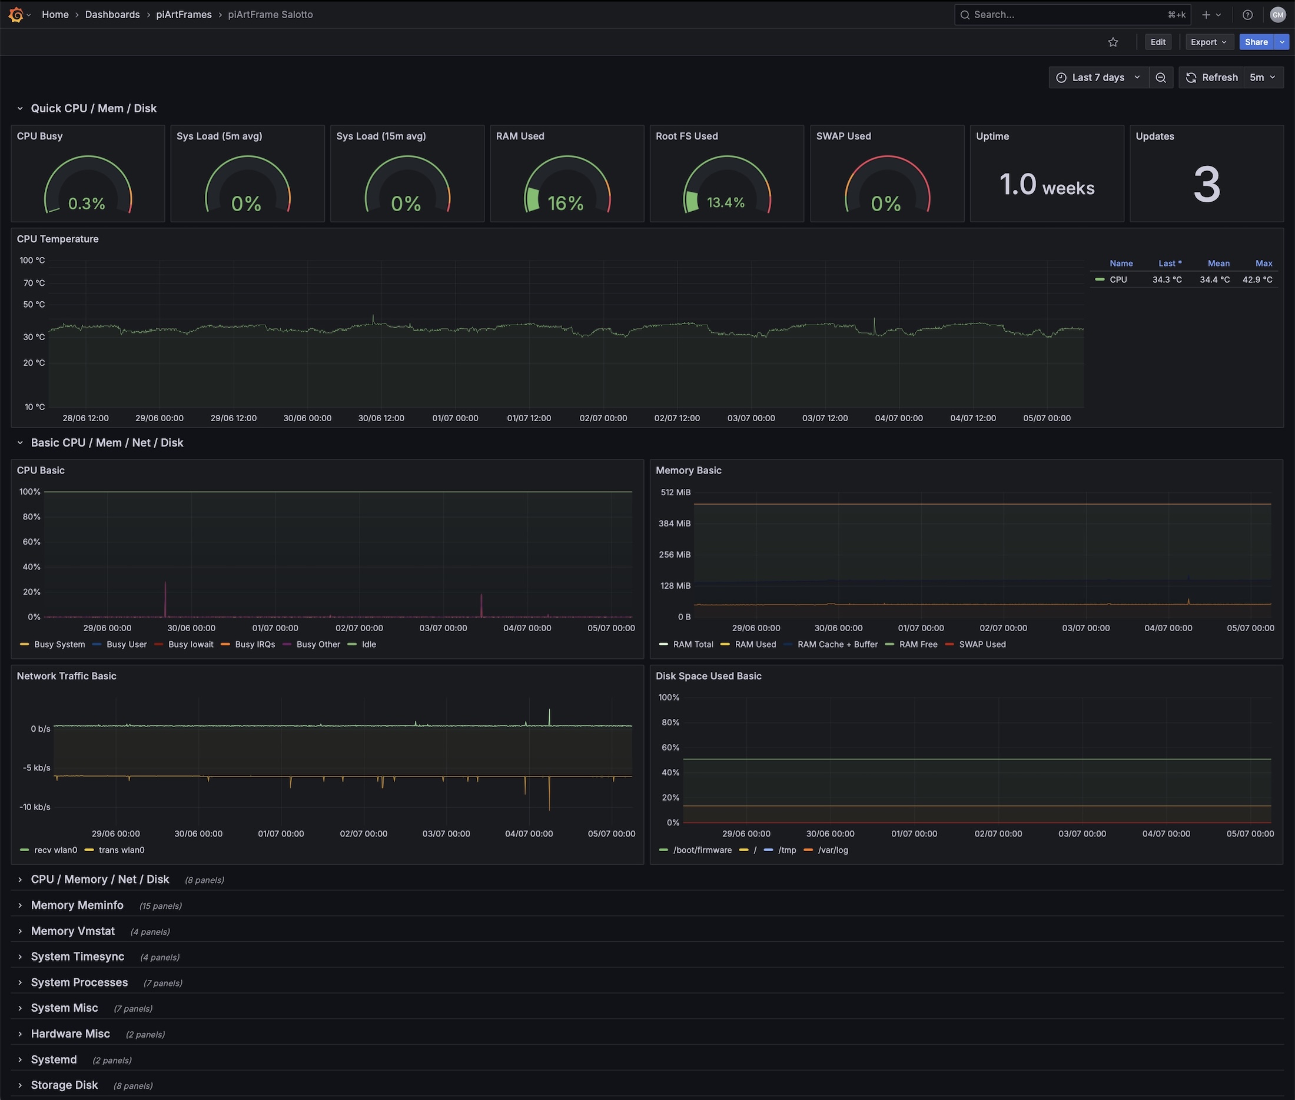
Task: Expand the Systemd row
Action: coord(48,1059)
